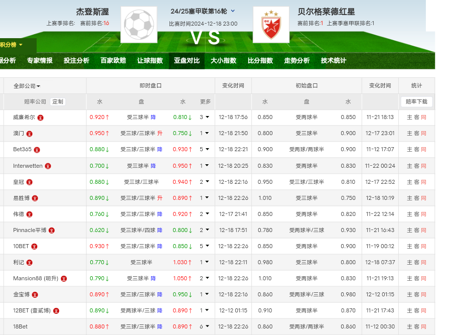Image resolution: width=454 pixels, height=335 pixels.
Task: Click 同 stats link in 皇冠 row
Action: pyautogui.click(x=423, y=182)
